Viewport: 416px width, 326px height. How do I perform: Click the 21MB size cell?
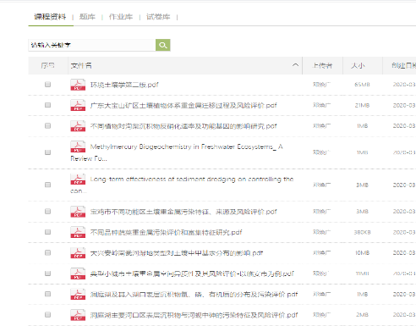(x=362, y=105)
